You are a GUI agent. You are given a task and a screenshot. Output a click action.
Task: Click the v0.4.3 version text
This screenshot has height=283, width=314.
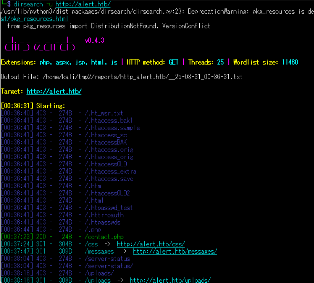click(x=94, y=41)
